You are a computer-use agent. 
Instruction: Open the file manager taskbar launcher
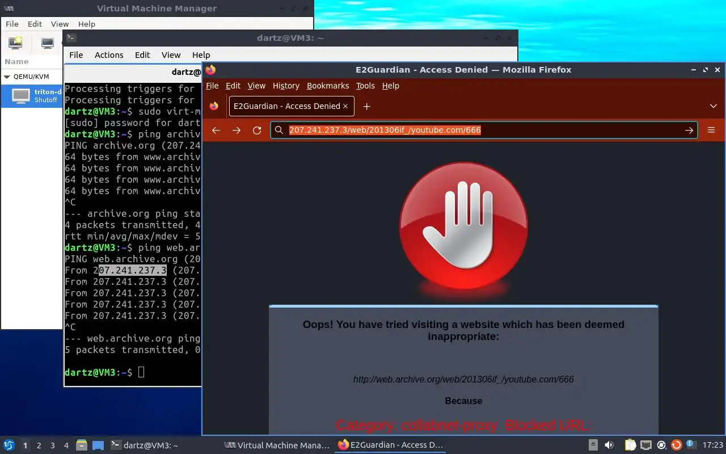[81, 445]
